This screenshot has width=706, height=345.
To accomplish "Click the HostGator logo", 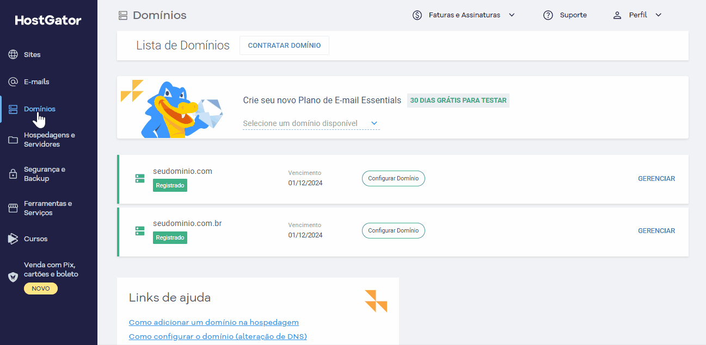I will [x=48, y=20].
